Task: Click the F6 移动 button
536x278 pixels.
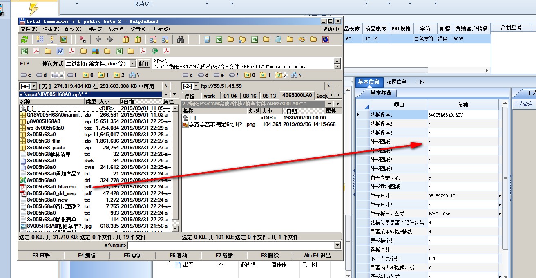Action: click(x=179, y=256)
